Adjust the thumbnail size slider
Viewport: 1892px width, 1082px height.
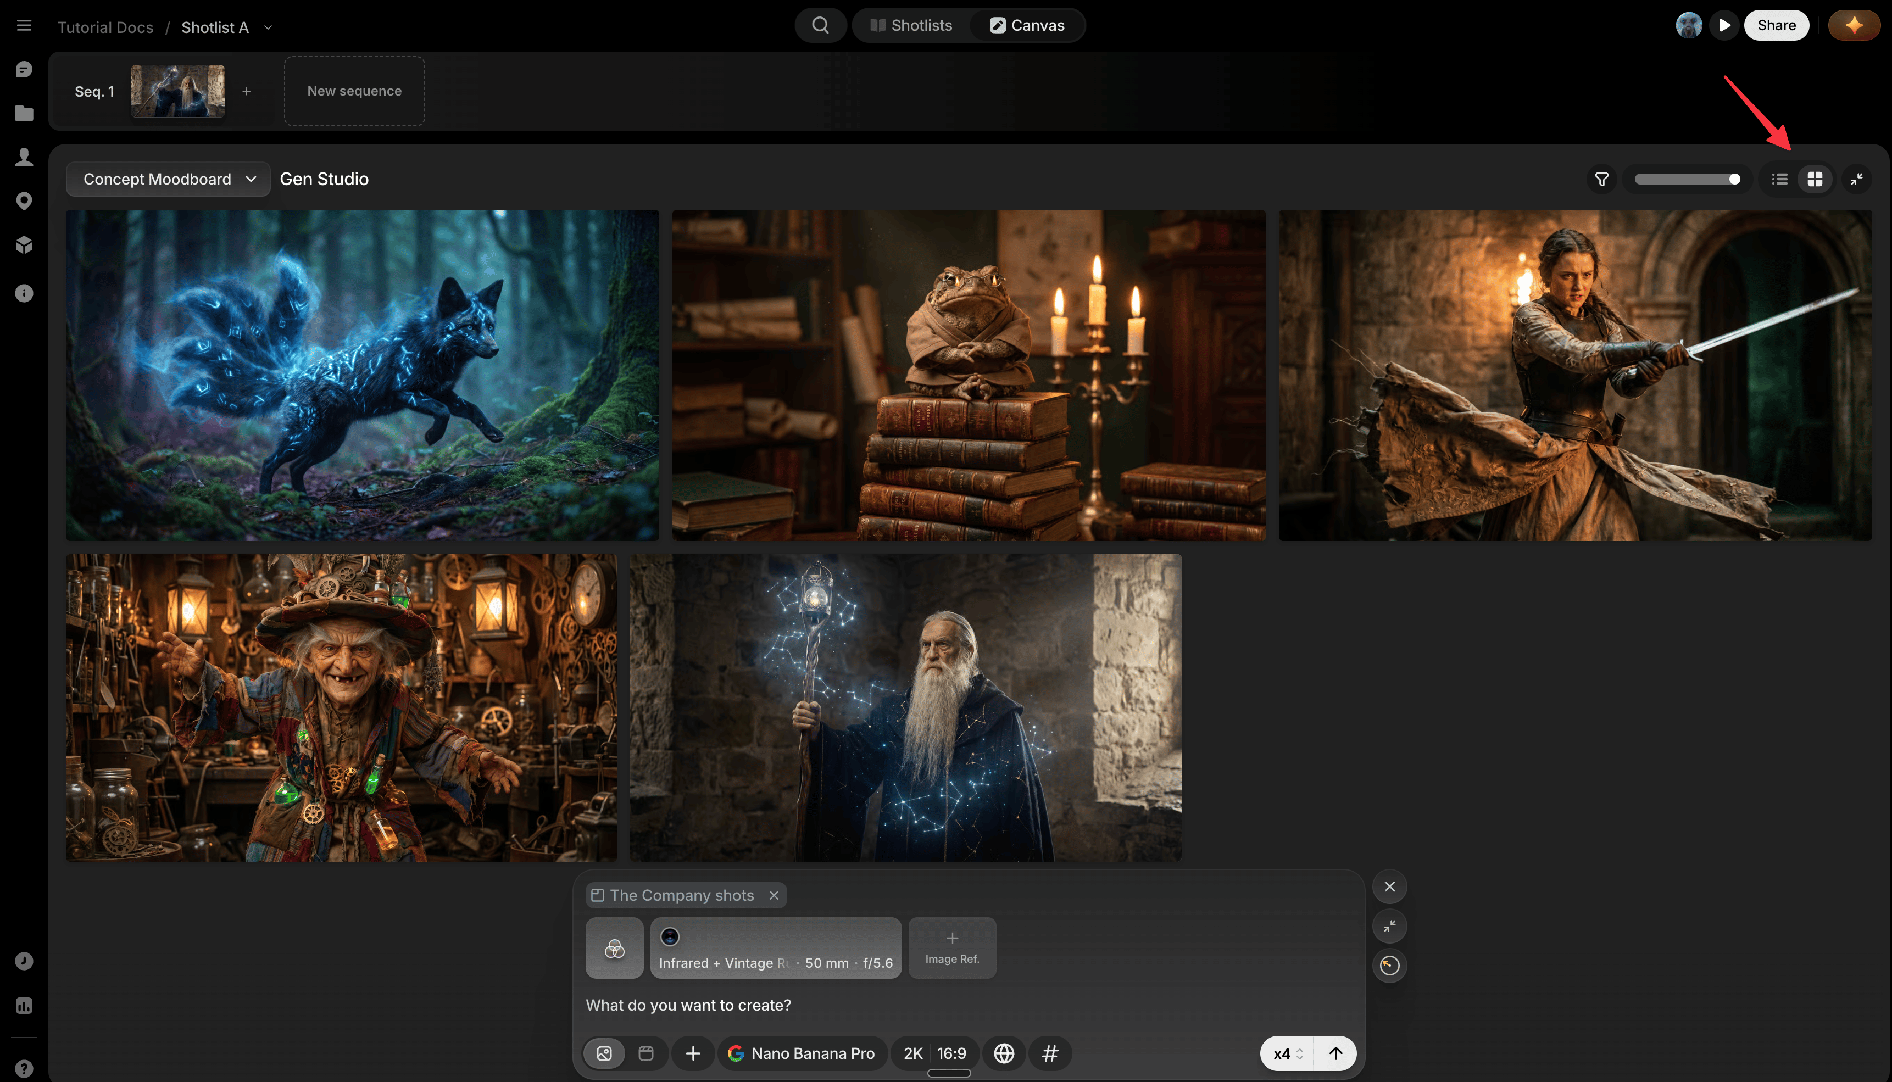(x=1687, y=179)
